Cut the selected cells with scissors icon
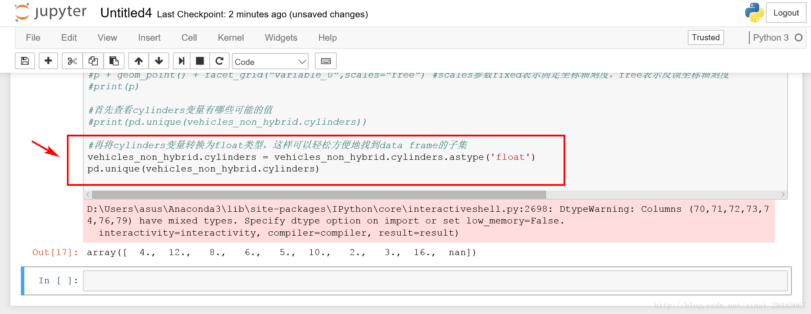This screenshot has height=314, width=811. click(72, 61)
